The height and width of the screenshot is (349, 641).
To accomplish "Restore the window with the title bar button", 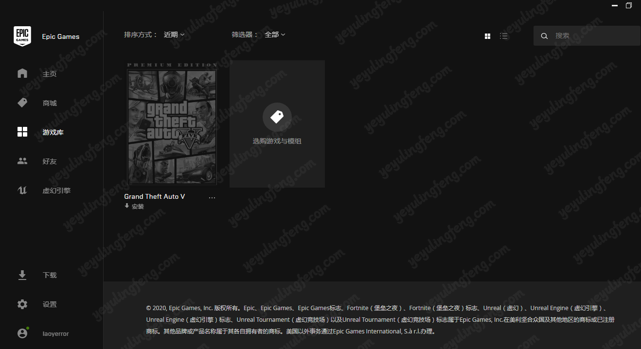I will (x=629, y=5).
